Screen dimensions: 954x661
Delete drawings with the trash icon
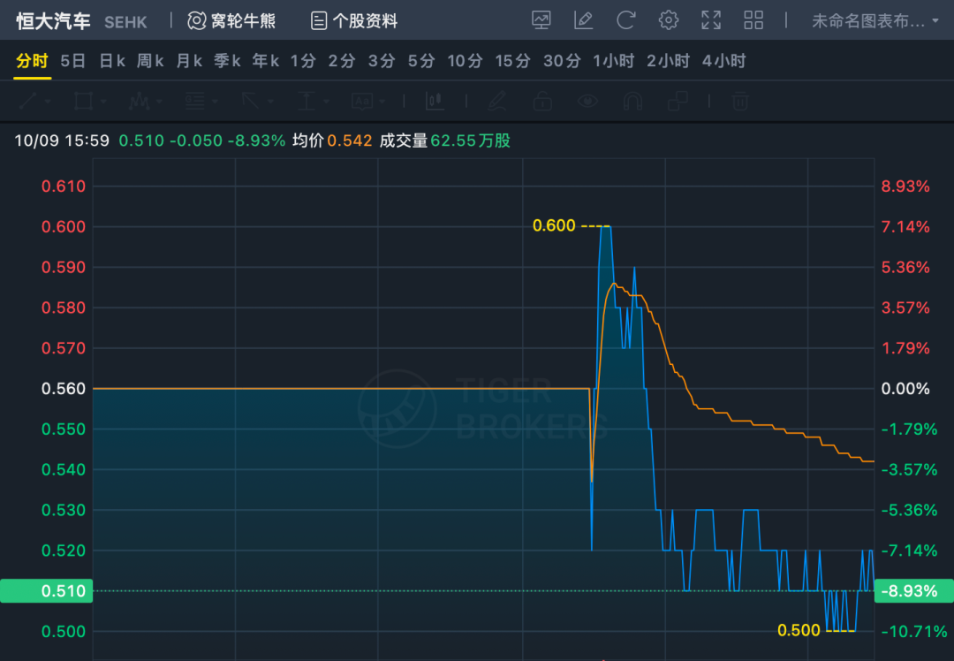pos(740,101)
